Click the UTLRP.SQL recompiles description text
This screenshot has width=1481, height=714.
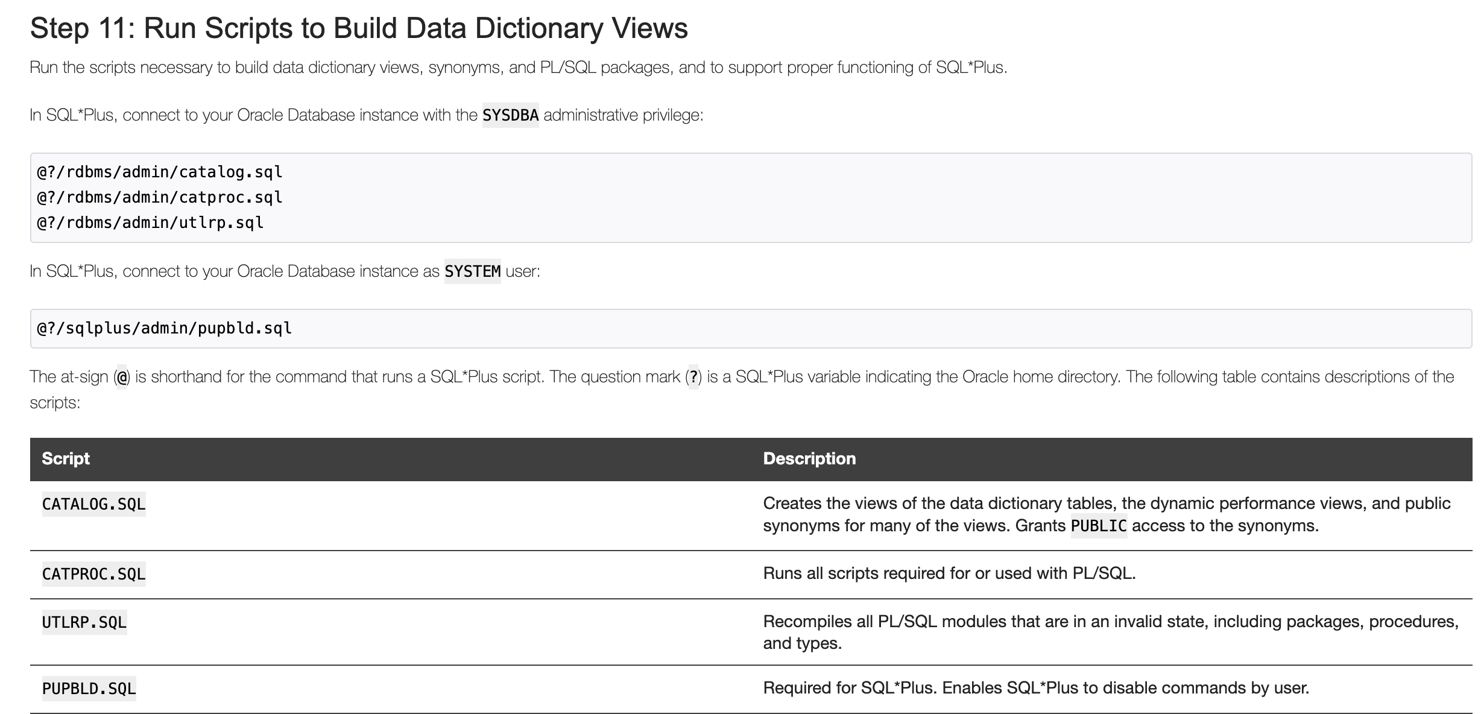point(1110,622)
